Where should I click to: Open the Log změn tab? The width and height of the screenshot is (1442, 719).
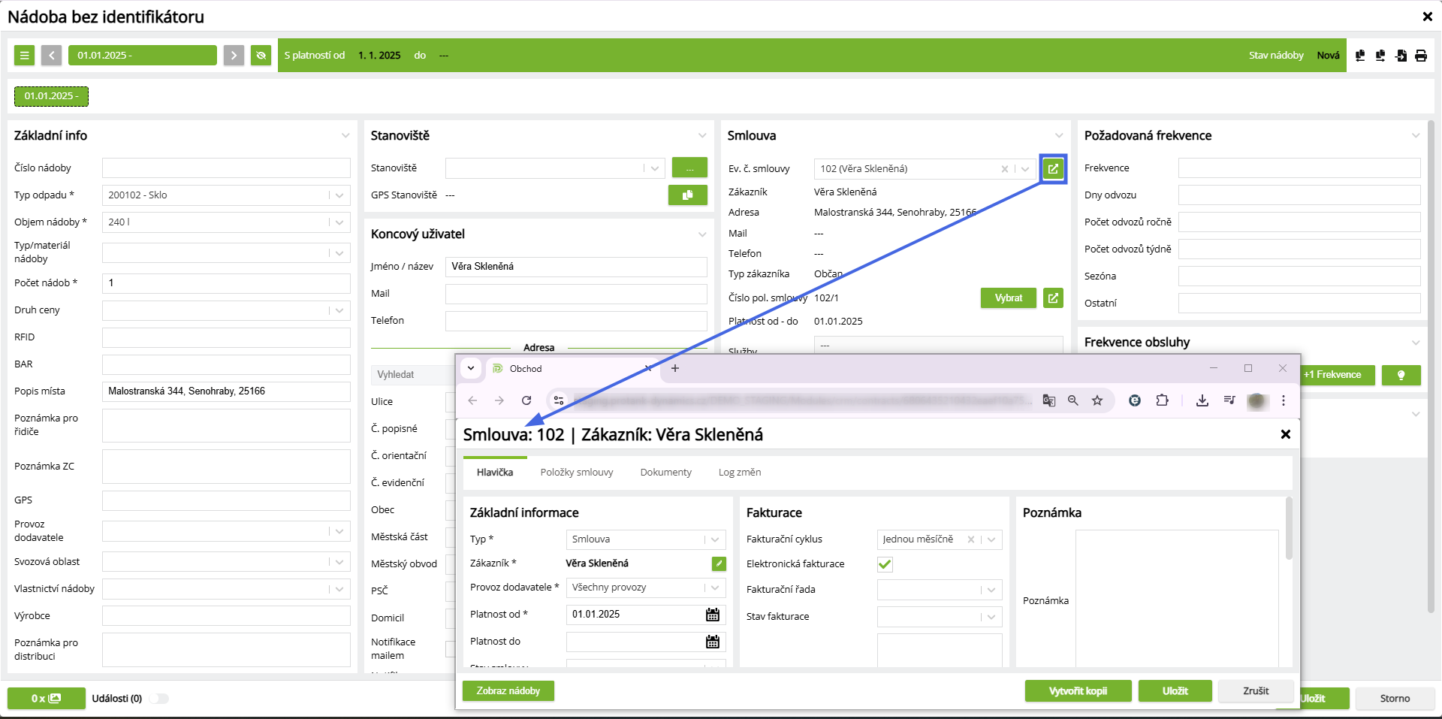[740, 473]
